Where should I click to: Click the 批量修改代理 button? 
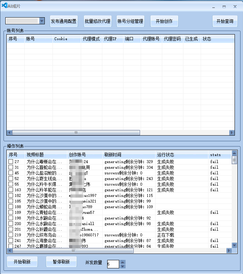98,21
